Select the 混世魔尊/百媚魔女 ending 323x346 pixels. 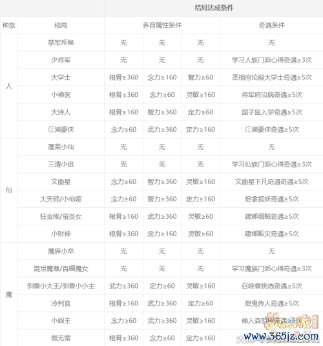coord(61,269)
